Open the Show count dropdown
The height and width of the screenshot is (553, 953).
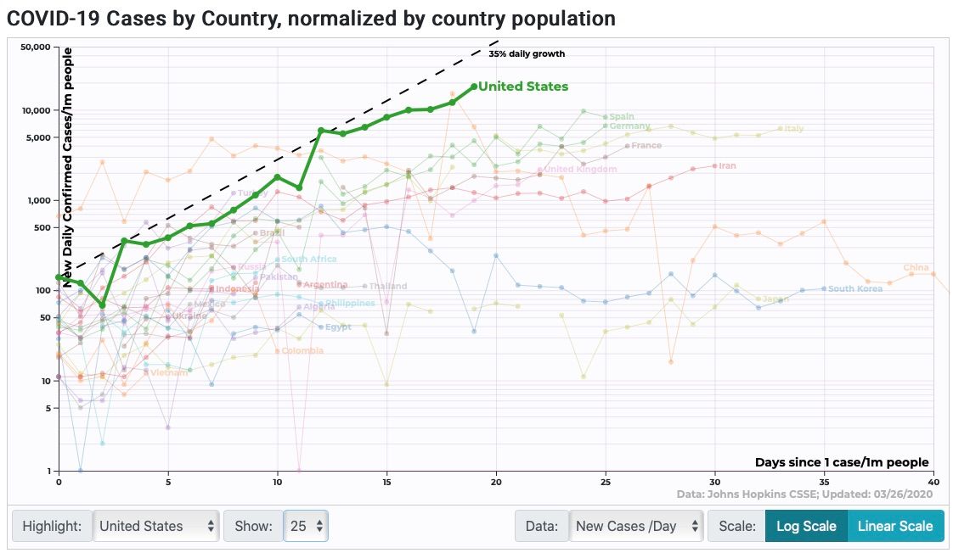[x=305, y=526]
